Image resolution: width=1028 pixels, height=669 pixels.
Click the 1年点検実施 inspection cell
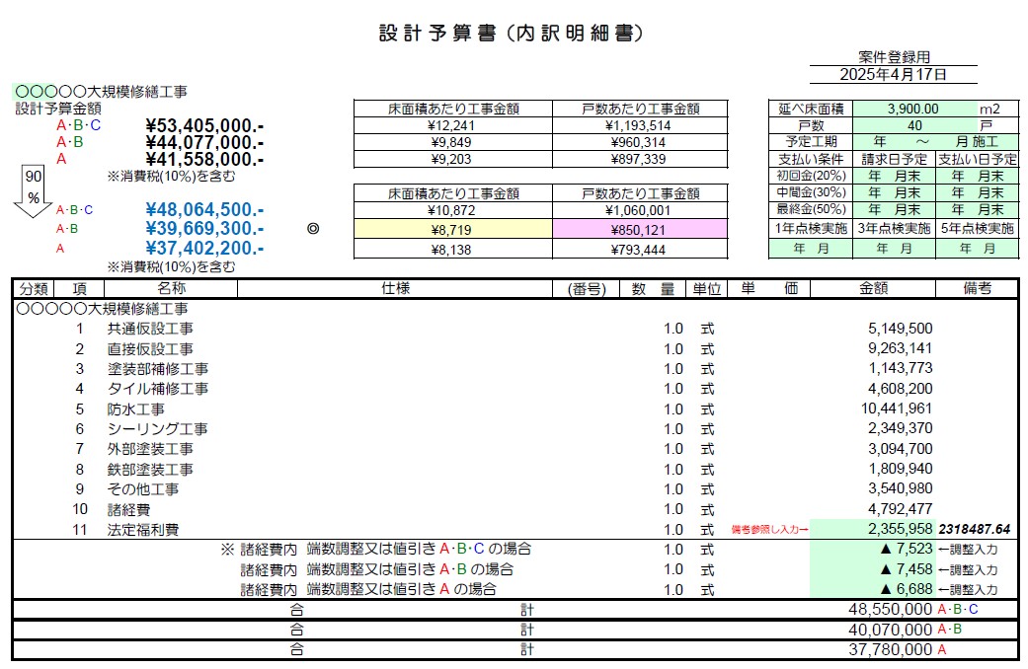813,231
